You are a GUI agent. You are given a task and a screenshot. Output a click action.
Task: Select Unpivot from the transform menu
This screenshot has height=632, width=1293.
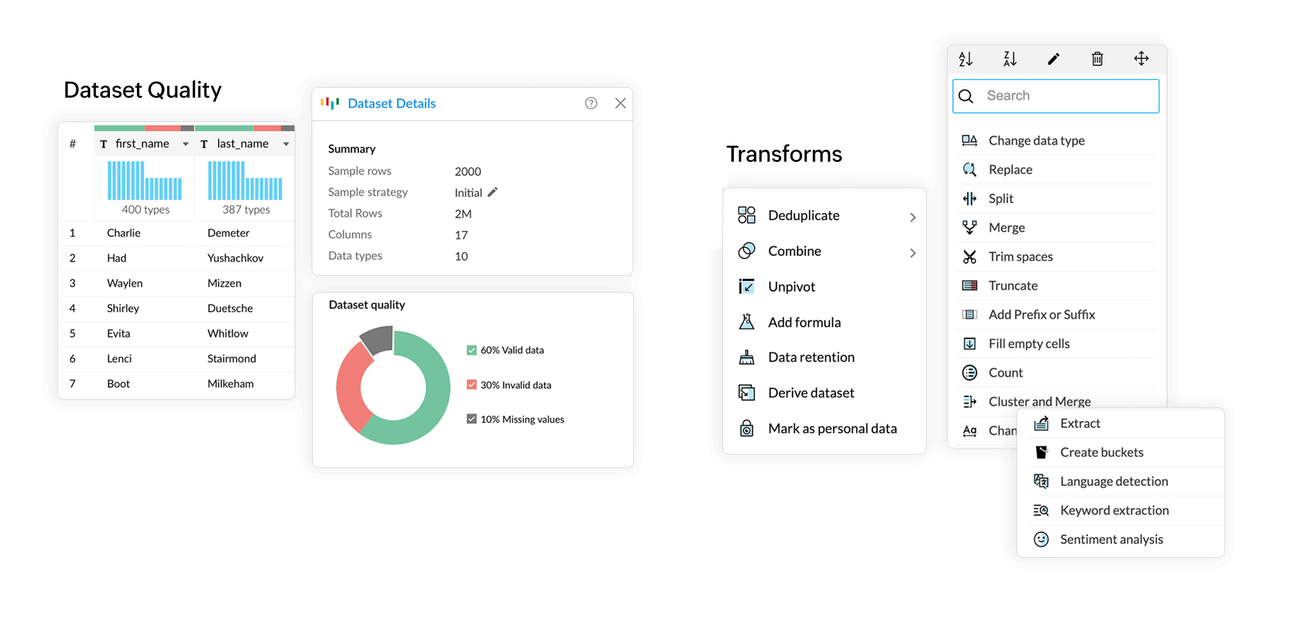(x=791, y=287)
